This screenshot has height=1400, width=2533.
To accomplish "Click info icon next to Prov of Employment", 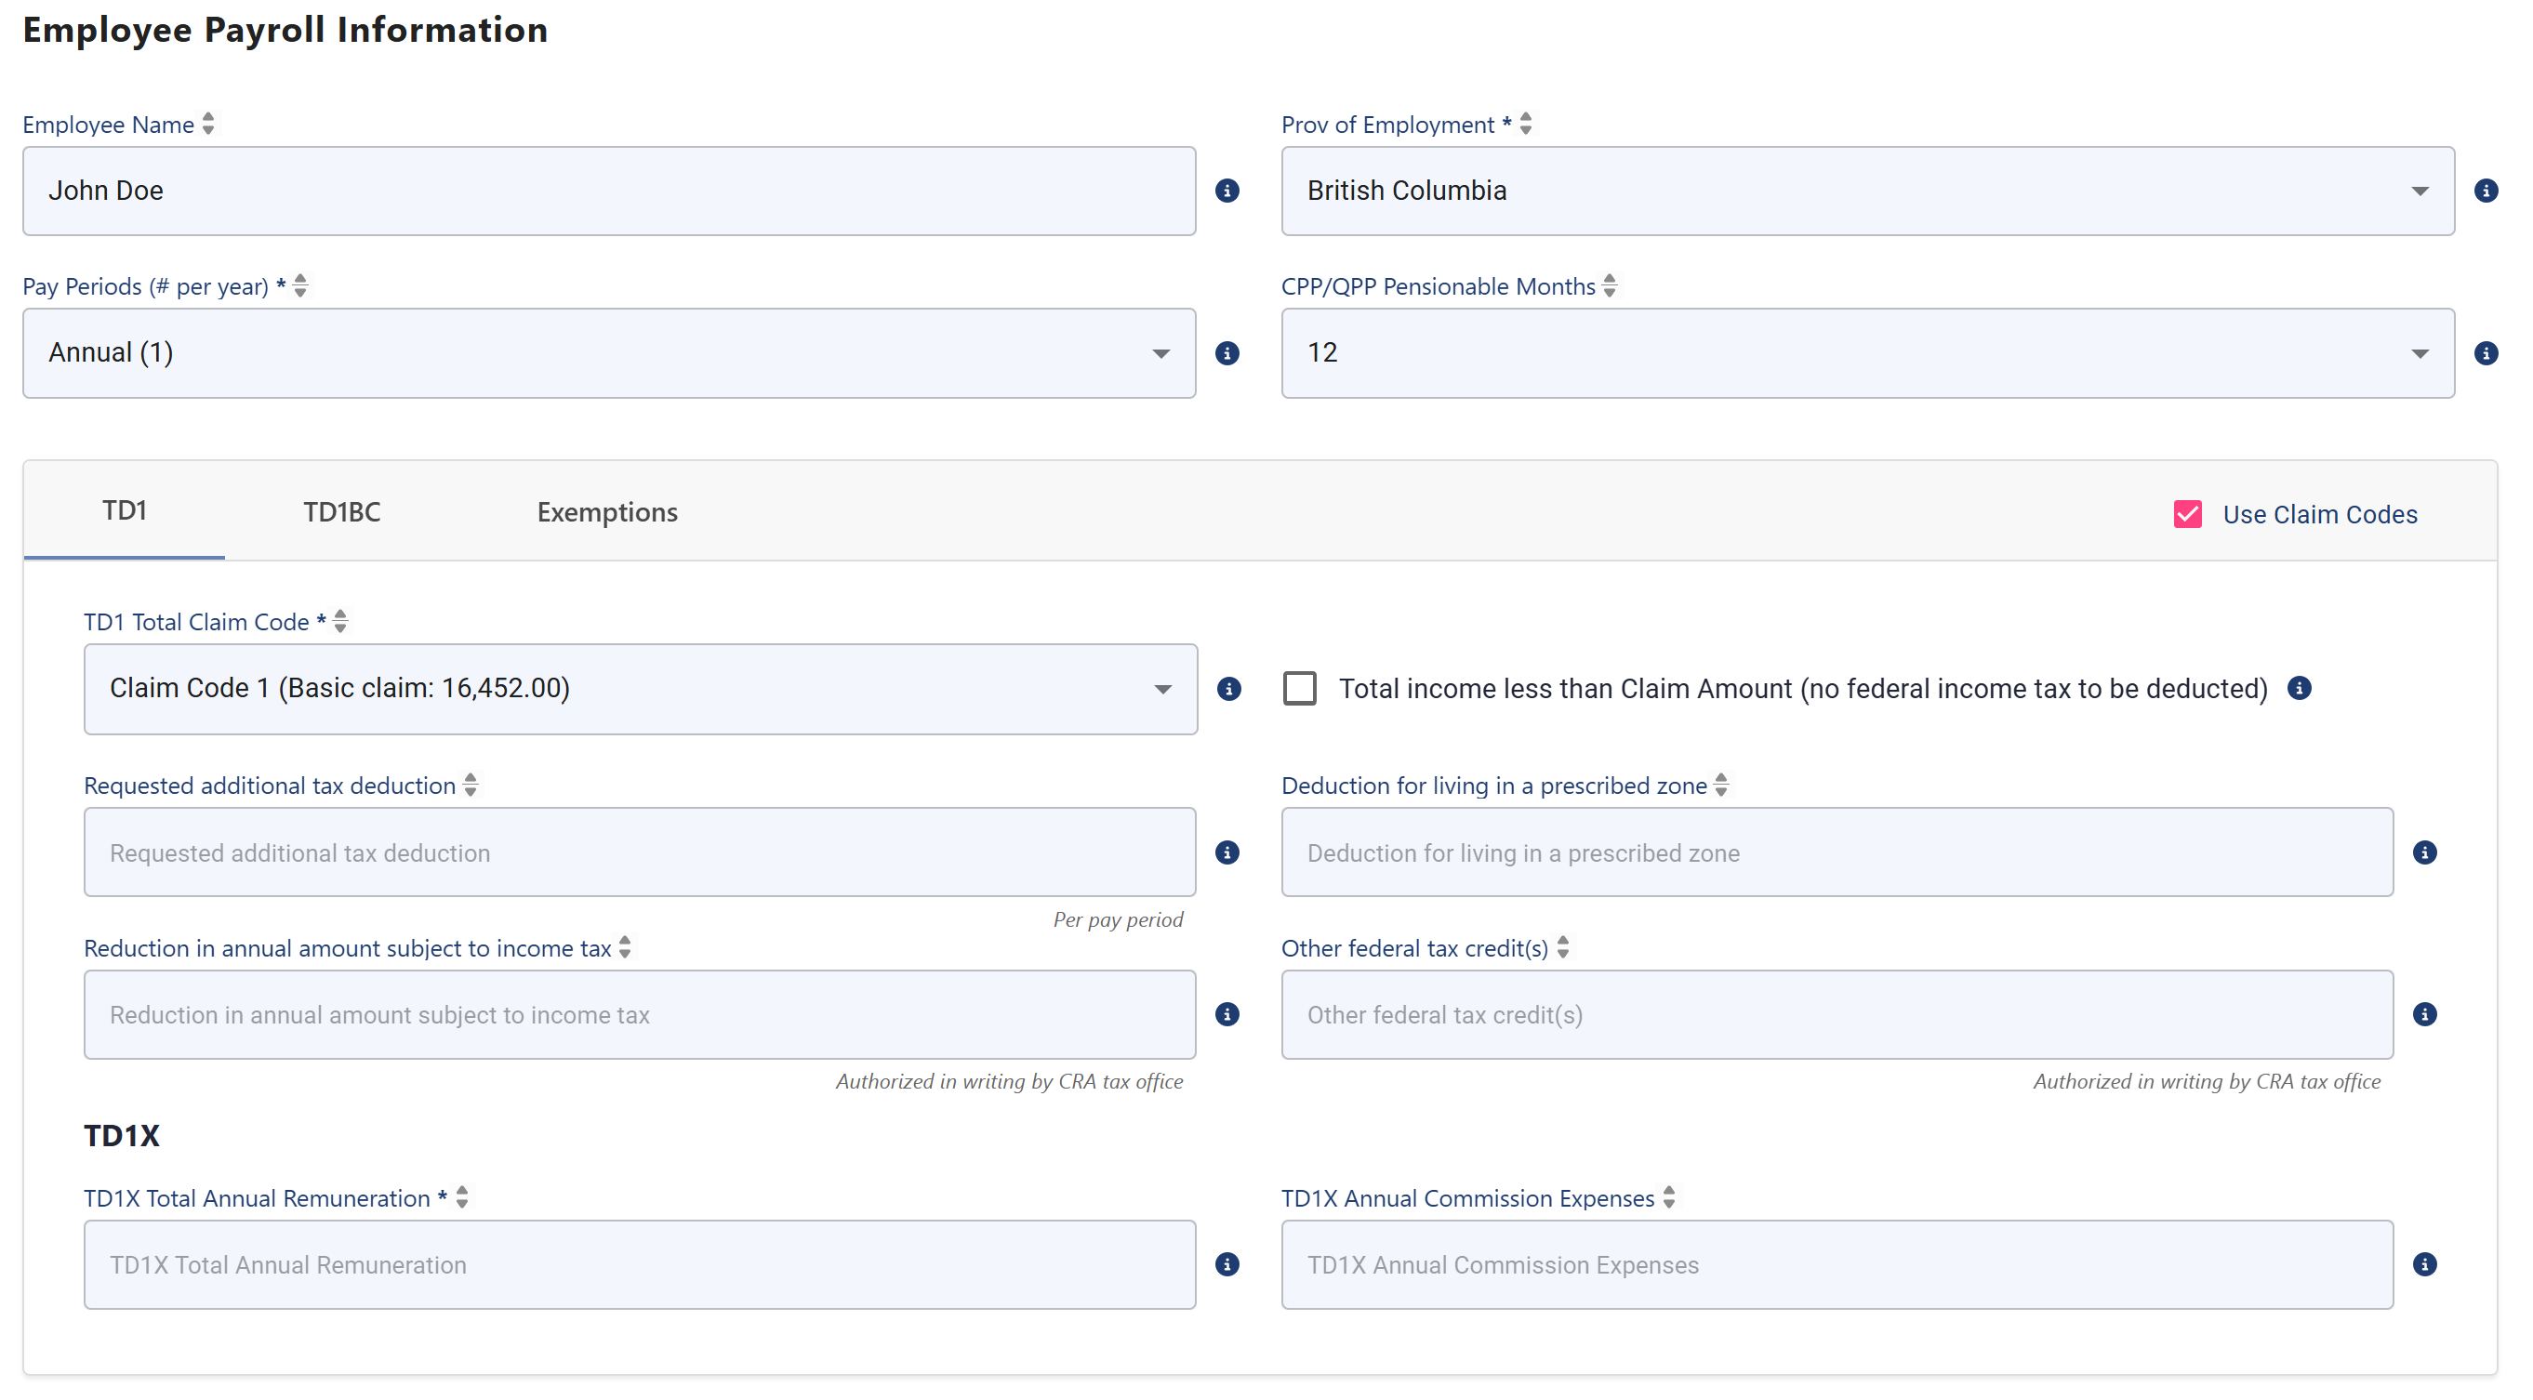I will (x=2485, y=191).
